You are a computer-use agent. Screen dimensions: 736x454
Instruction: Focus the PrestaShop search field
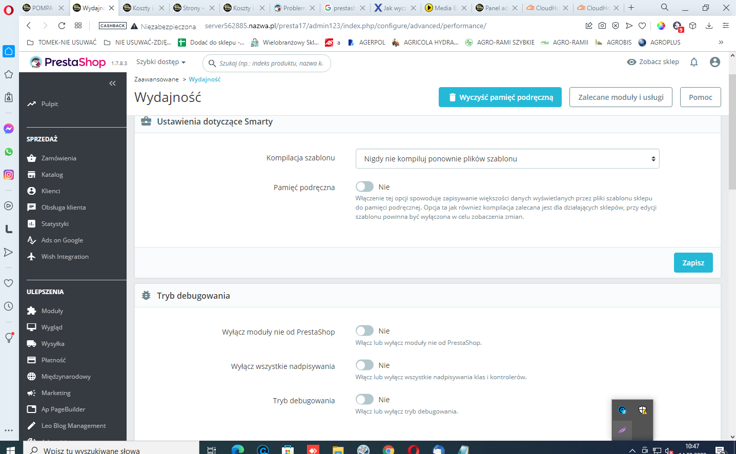tap(267, 63)
